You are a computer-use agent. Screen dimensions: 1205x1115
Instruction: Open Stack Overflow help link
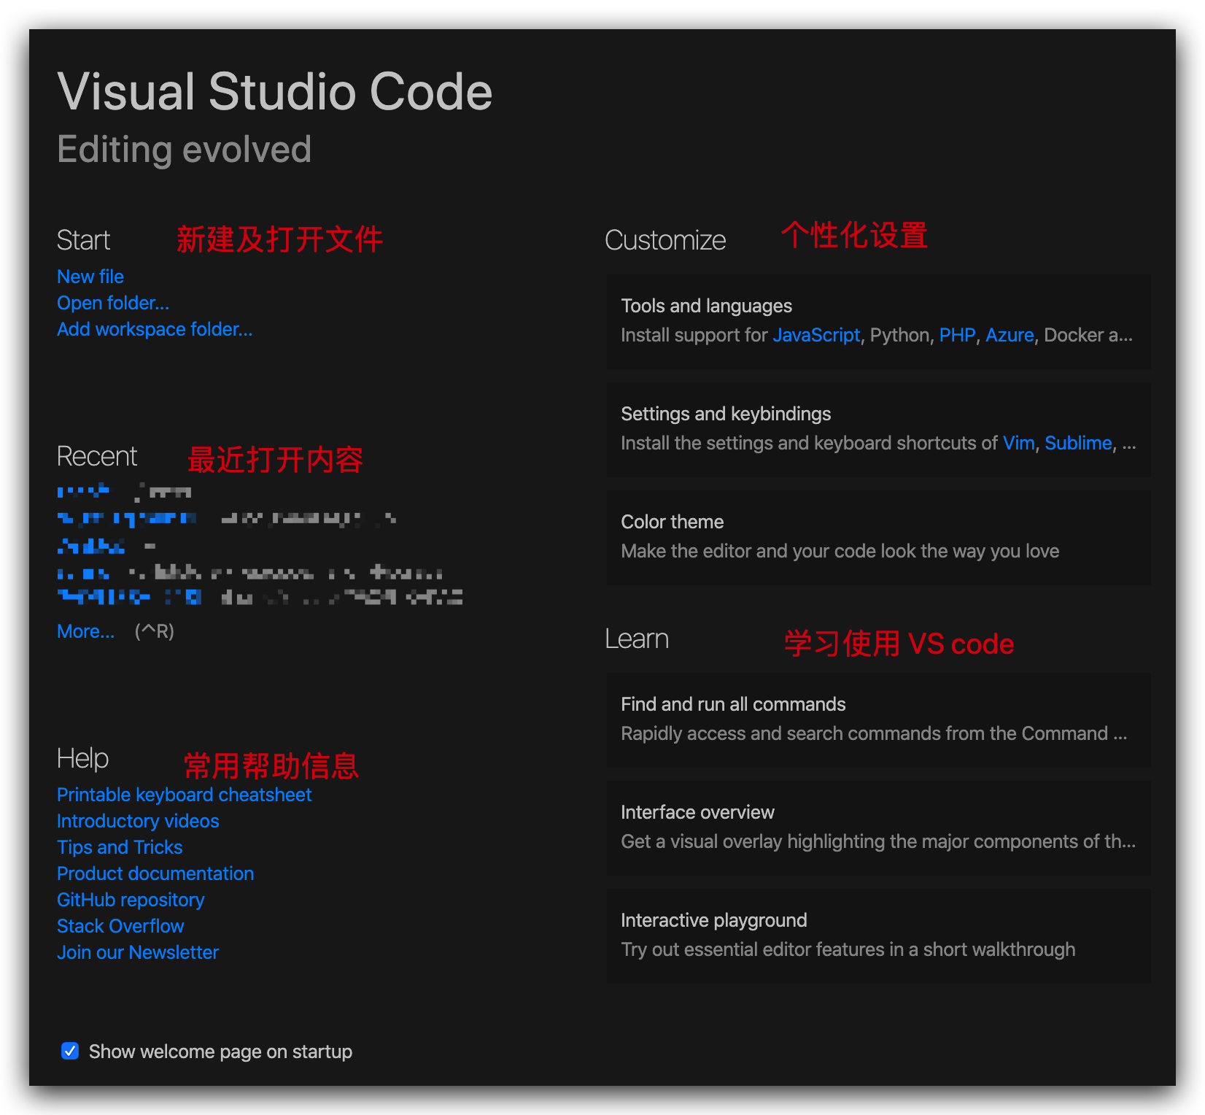point(120,926)
